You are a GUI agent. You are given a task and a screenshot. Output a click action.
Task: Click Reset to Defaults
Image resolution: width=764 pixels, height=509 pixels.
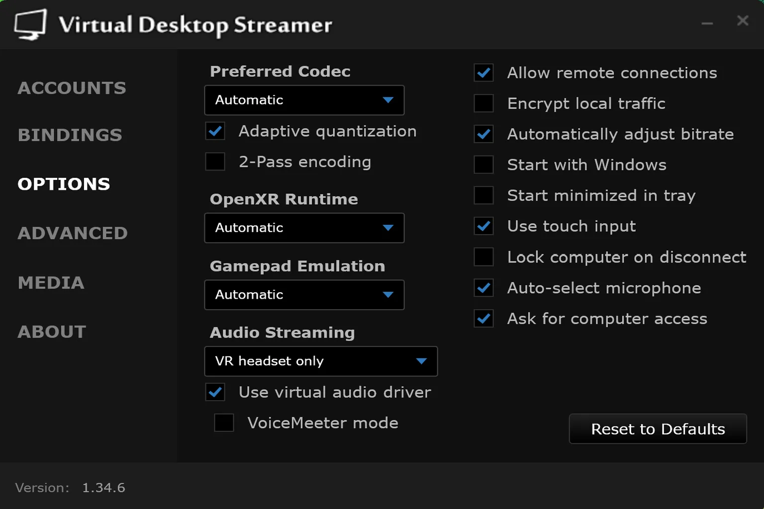coord(658,429)
